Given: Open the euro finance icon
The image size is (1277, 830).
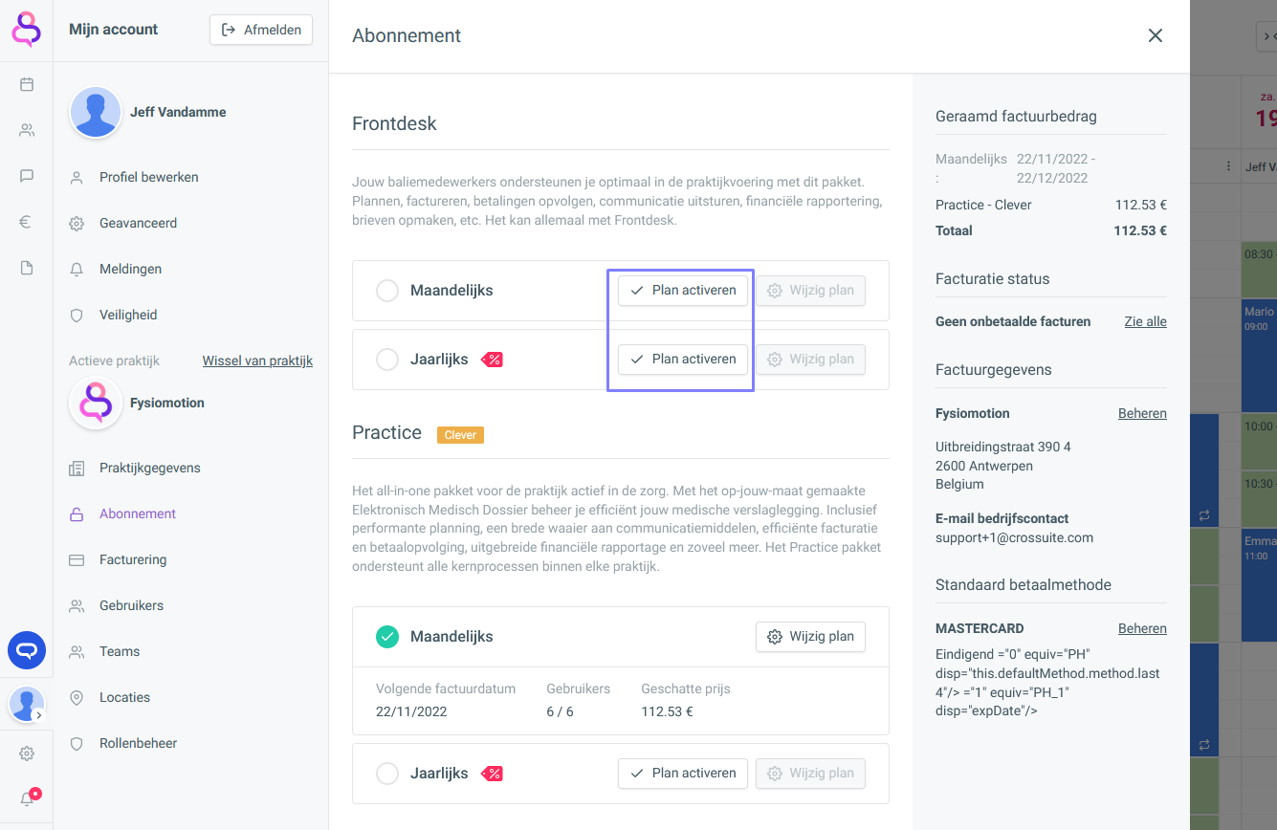Looking at the screenshot, I should click(27, 222).
